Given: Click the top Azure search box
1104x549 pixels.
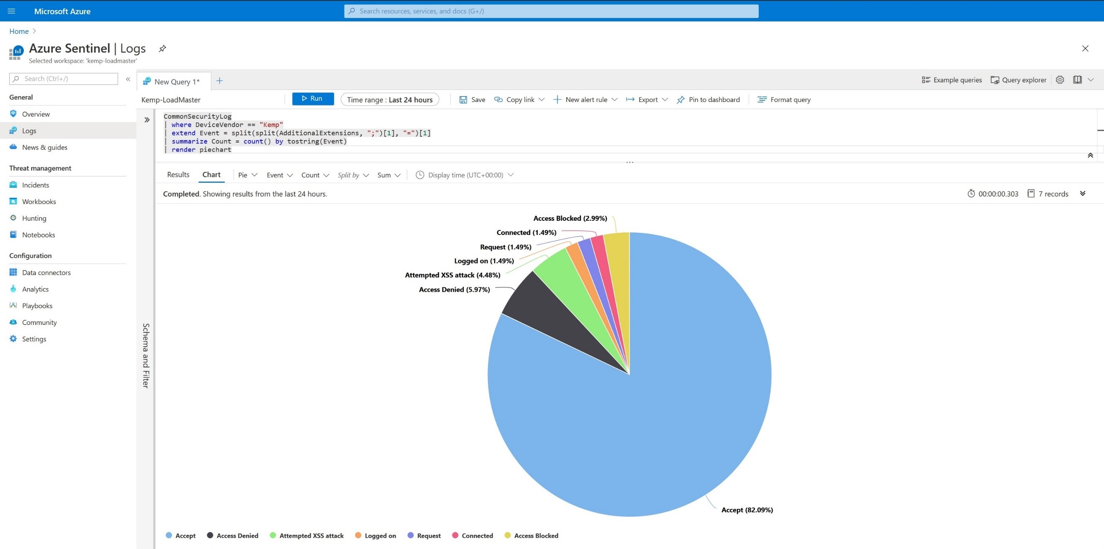Looking at the screenshot, I should coord(551,11).
